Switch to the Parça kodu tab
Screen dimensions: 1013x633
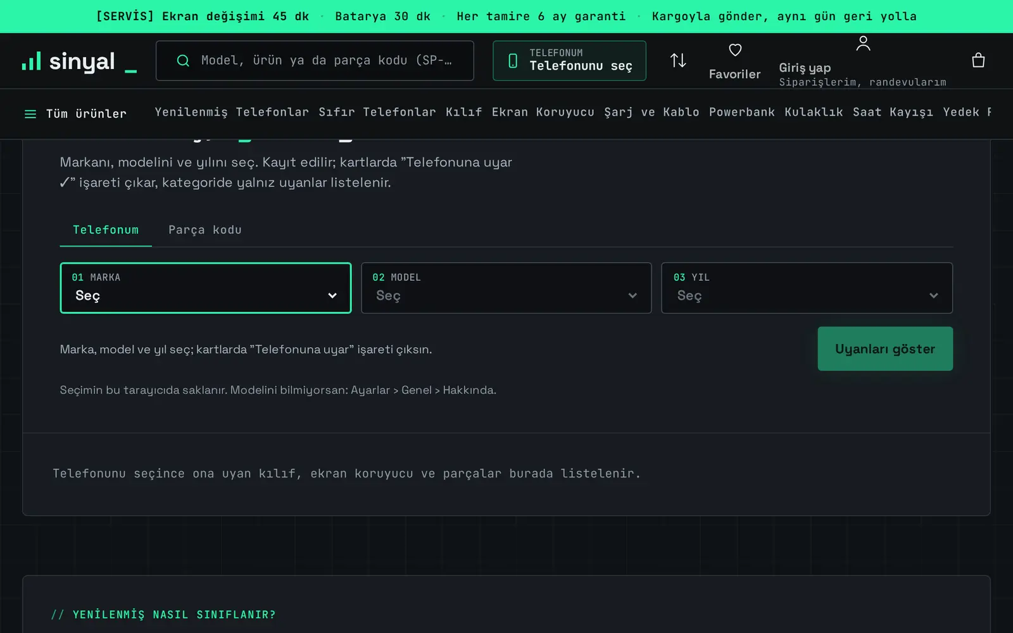pos(205,230)
